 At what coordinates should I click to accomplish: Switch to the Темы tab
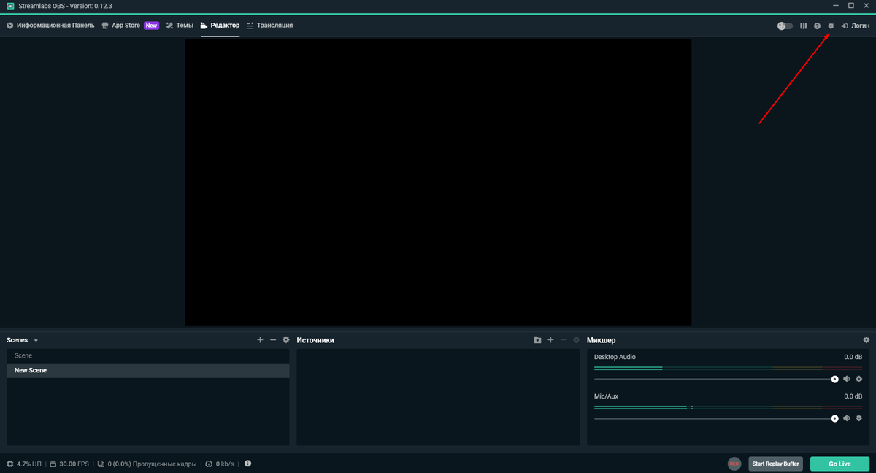coord(180,26)
